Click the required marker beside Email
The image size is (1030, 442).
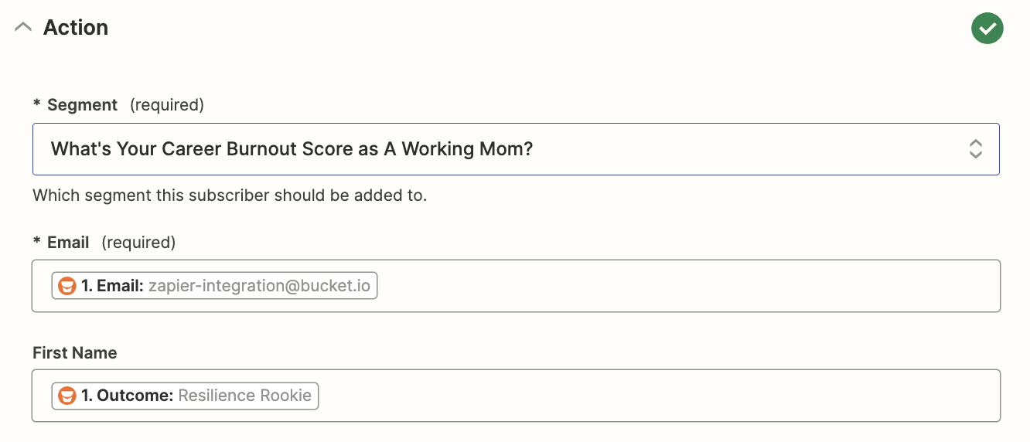click(138, 243)
